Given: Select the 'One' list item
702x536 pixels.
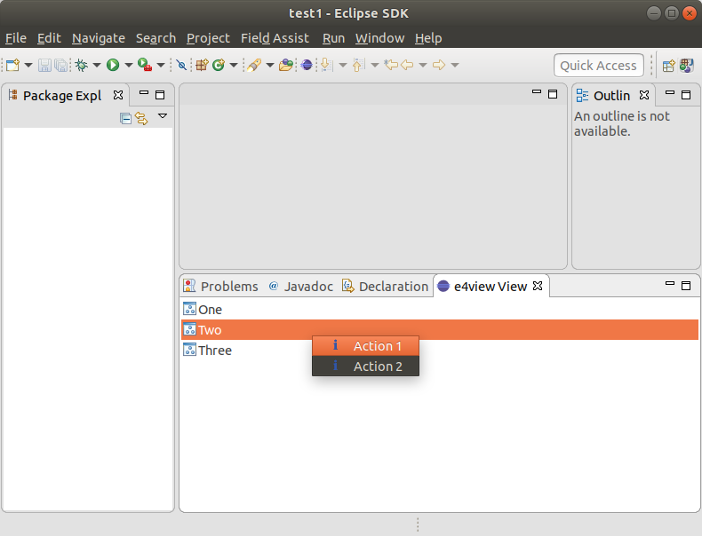Looking at the screenshot, I should tap(440, 310).
